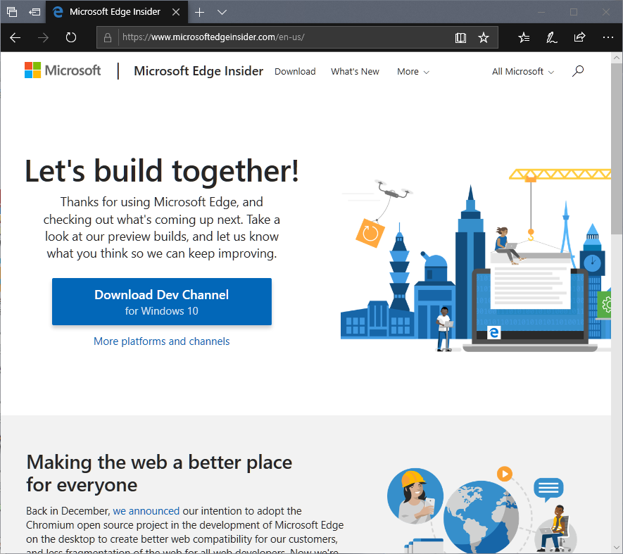Open More platforms and channels link

[x=162, y=341]
